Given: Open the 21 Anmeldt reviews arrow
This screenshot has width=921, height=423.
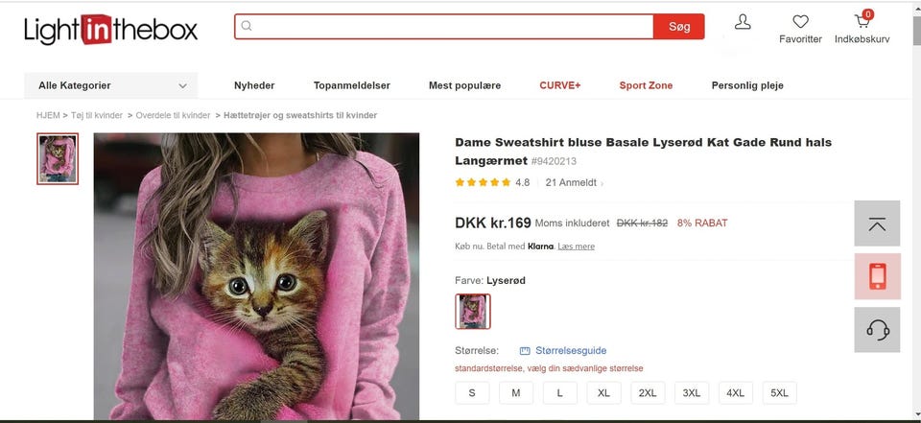Looking at the screenshot, I should pos(602,183).
